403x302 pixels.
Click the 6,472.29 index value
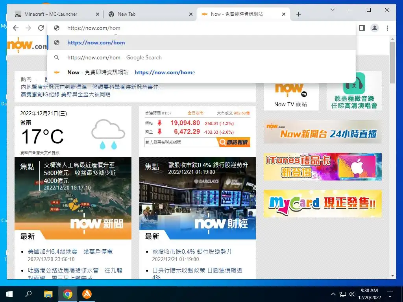click(187, 132)
